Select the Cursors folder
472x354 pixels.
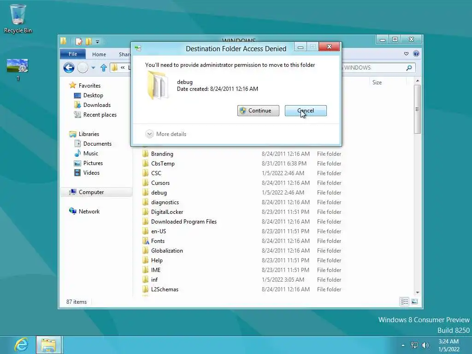click(160, 183)
